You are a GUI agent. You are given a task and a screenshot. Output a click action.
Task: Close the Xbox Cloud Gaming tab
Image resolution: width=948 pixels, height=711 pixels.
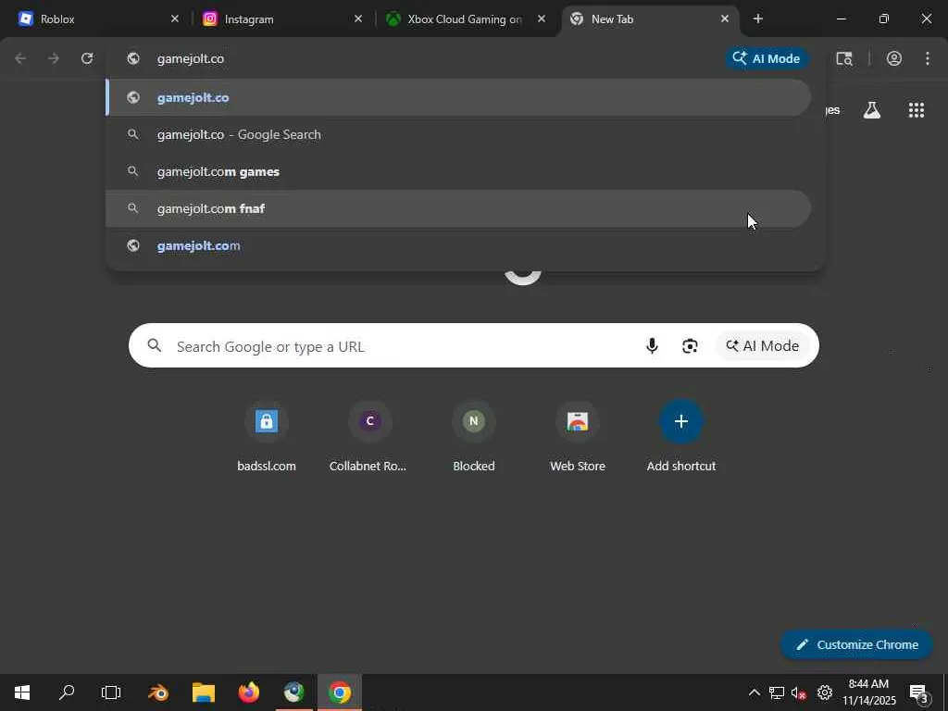542,19
